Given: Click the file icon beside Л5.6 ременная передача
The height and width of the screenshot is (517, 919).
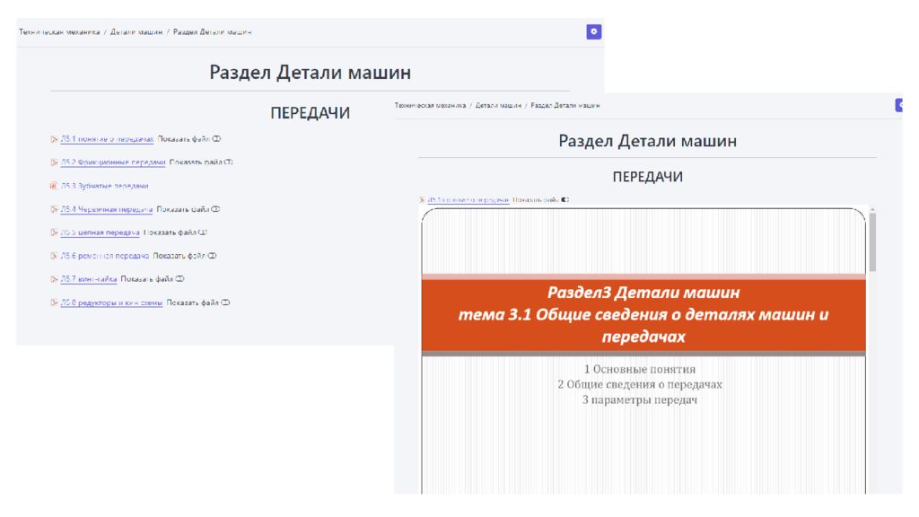Looking at the screenshot, I should tap(54, 256).
